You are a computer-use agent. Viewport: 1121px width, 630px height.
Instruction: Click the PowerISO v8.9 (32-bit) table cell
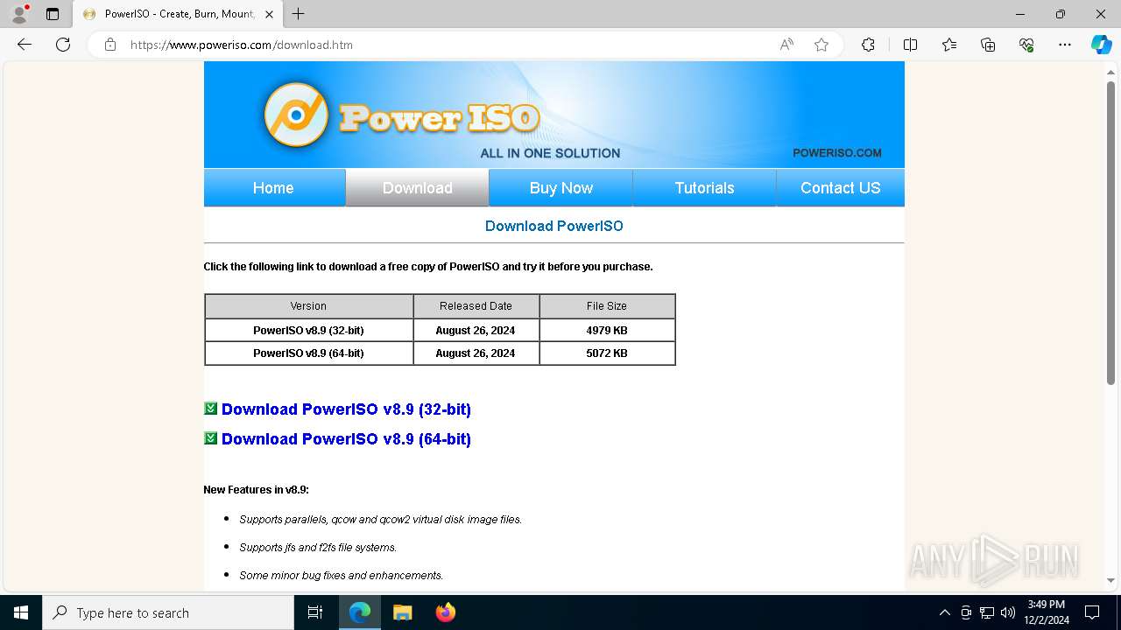tap(308, 330)
